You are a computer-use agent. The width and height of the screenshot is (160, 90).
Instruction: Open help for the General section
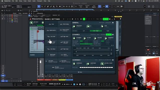coord(113,23)
